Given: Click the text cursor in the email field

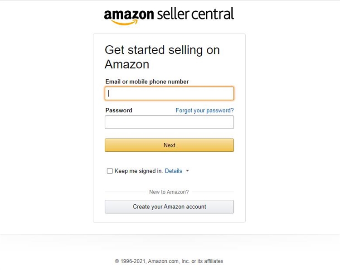Looking at the screenshot, I should 109,93.
